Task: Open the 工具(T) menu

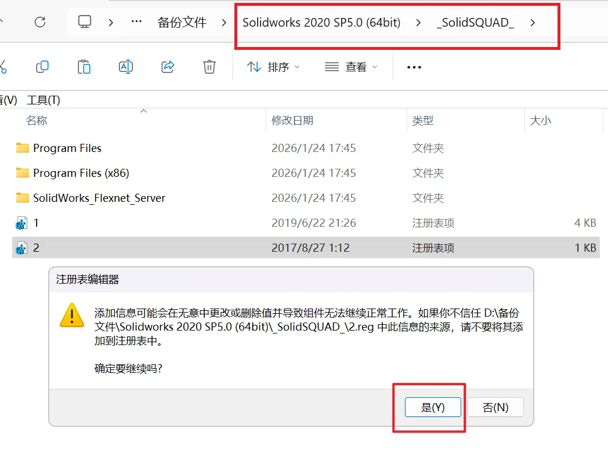Action: pyautogui.click(x=44, y=100)
